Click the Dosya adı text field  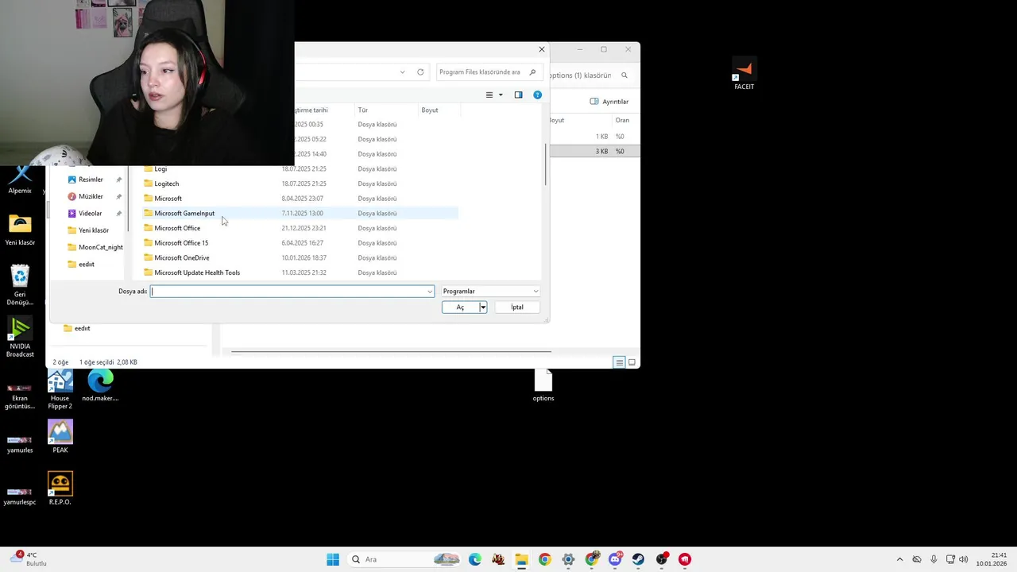[288, 292]
